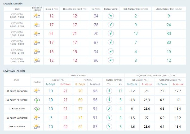Select the 08 Kasım Cumartesi date row label
The width and height of the screenshot is (190, 134).
[17, 118]
